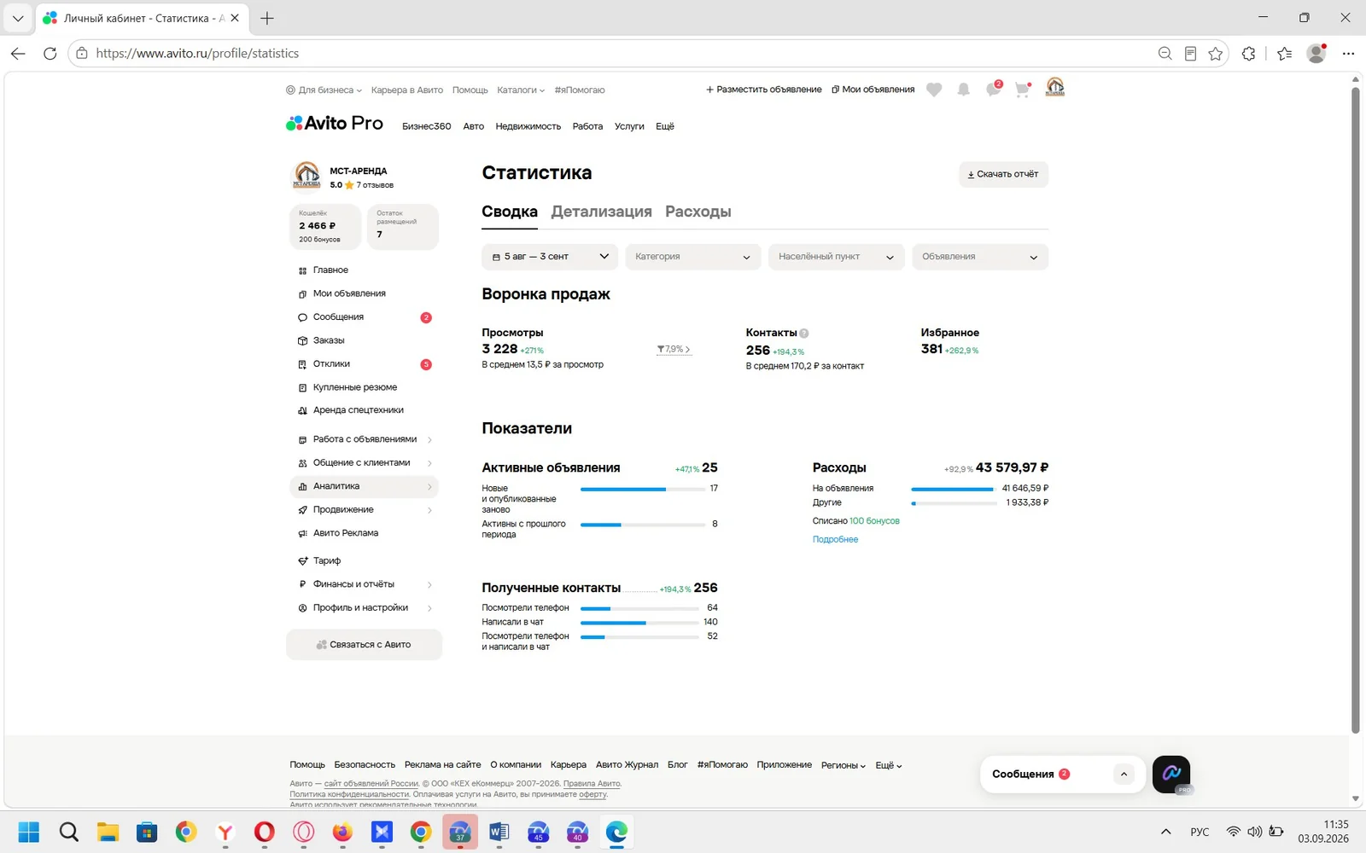Click the Кошелёк 2 466 ₽ card

[325, 227]
